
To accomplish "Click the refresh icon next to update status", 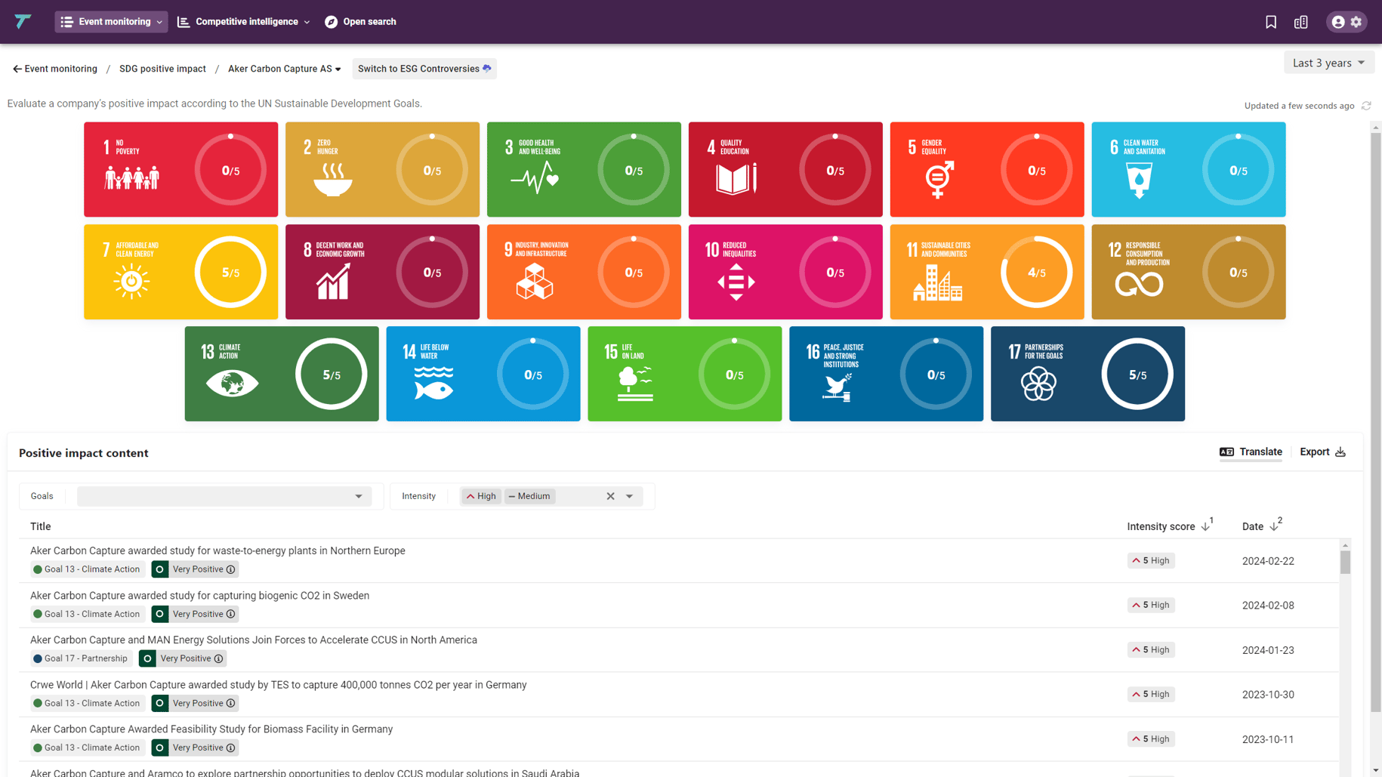I will (x=1367, y=106).
